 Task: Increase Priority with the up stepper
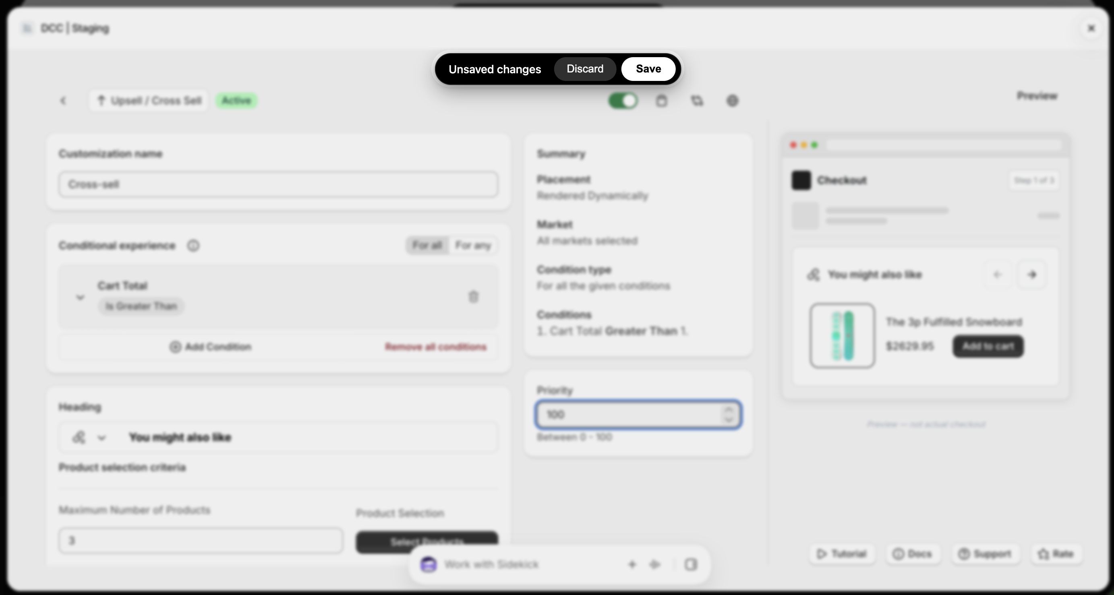(729, 409)
